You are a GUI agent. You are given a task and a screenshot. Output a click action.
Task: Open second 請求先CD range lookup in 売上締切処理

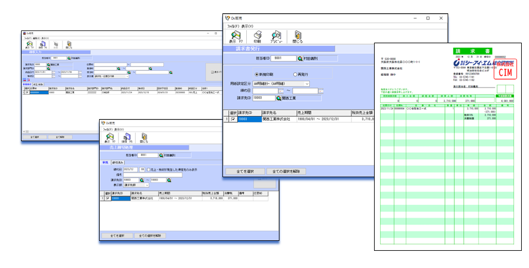(169, 181)
